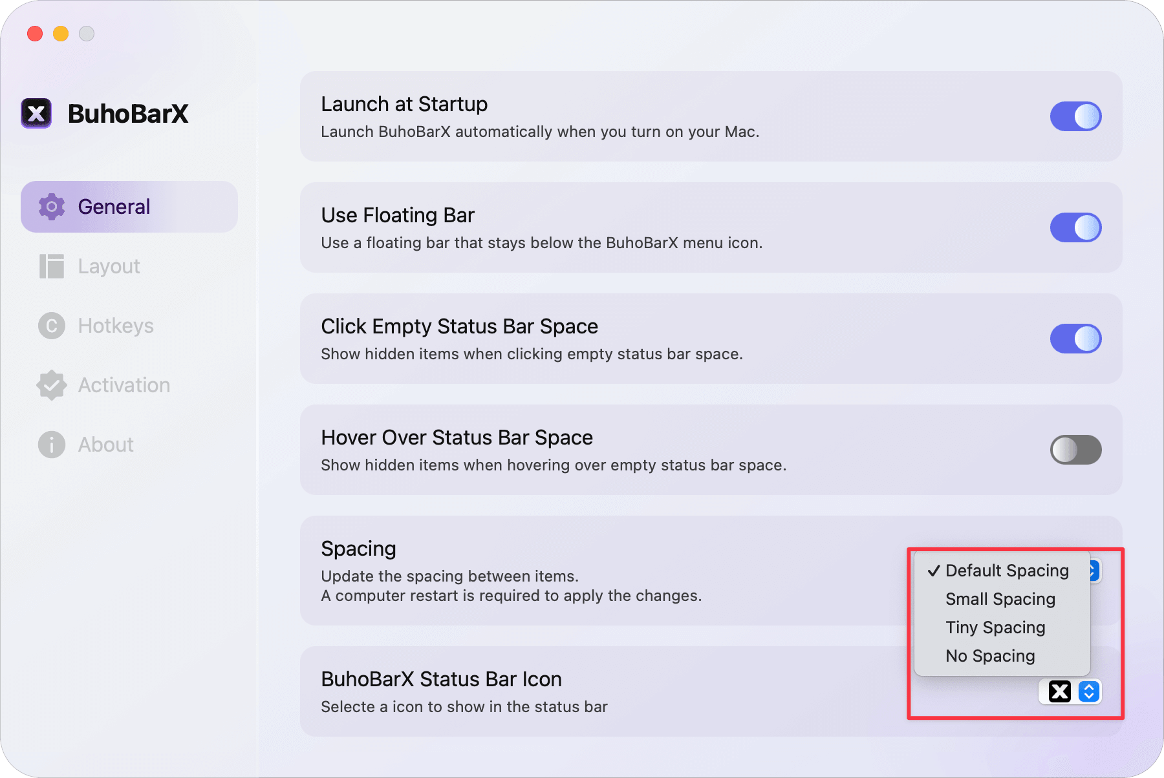Disable Click Empty Status Bar Space
The height and width of the screenshot is (778, 1164).
point(1075,339)
